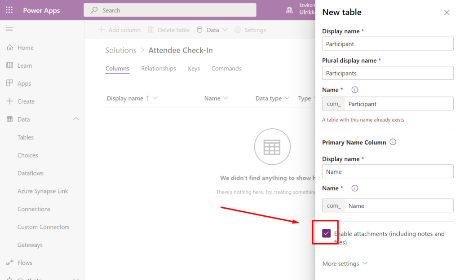
Task: Collapse the Data section chevron in sidebar
Action: (76, 119)
